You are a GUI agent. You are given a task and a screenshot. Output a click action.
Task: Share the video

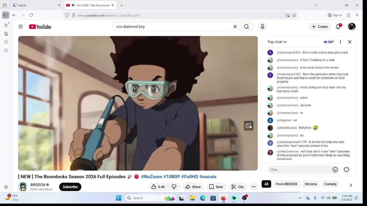click(193, 187)
